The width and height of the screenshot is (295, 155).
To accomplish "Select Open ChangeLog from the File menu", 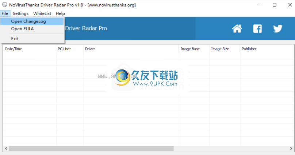I will 32,21.
